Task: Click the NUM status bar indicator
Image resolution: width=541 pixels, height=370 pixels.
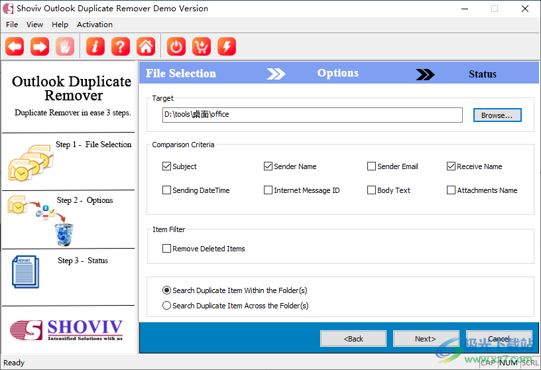Action: 509,363
